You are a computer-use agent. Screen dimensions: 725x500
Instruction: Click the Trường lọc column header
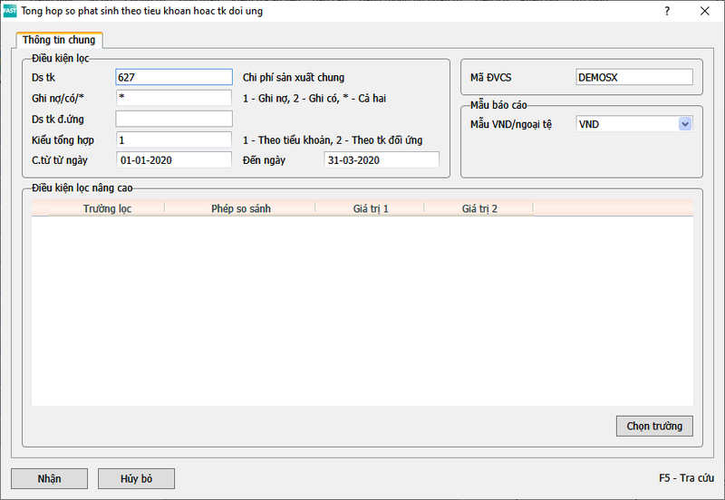tap(107, 208)
